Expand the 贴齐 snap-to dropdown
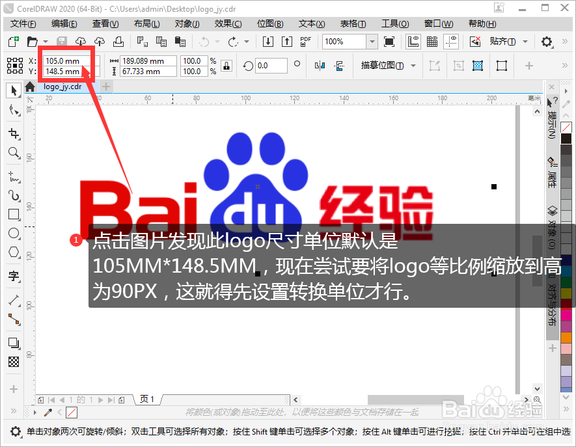576x447 pixels. [525, 42]
